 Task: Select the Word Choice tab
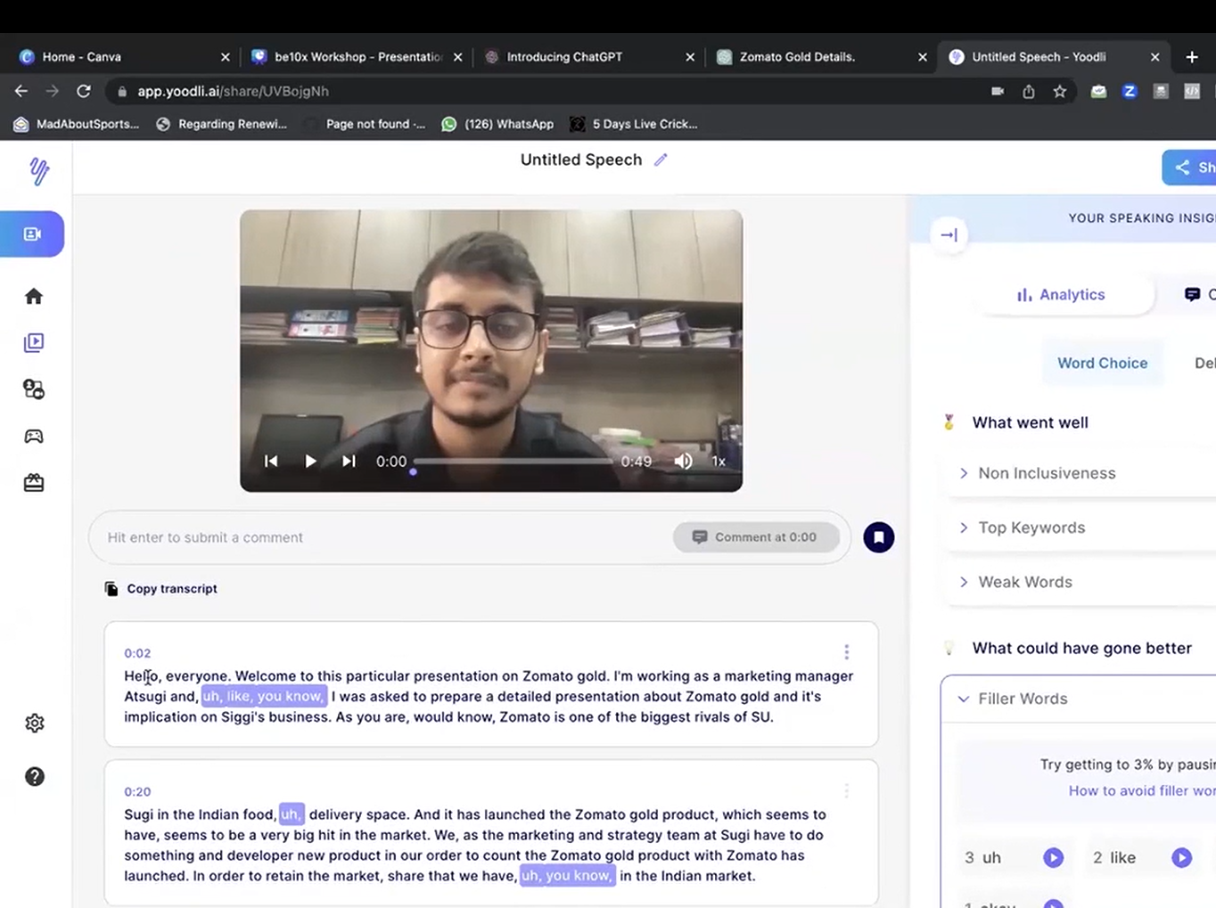1103,364
